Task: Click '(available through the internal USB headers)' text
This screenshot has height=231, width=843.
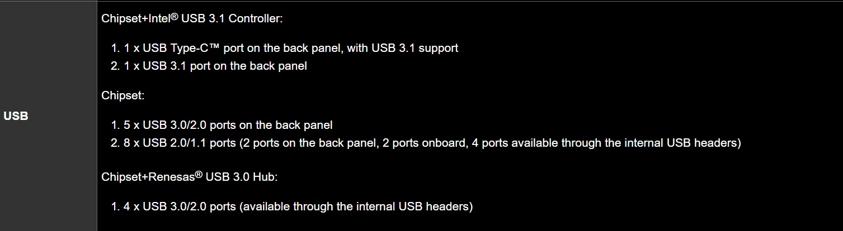Action: point(356,206)
